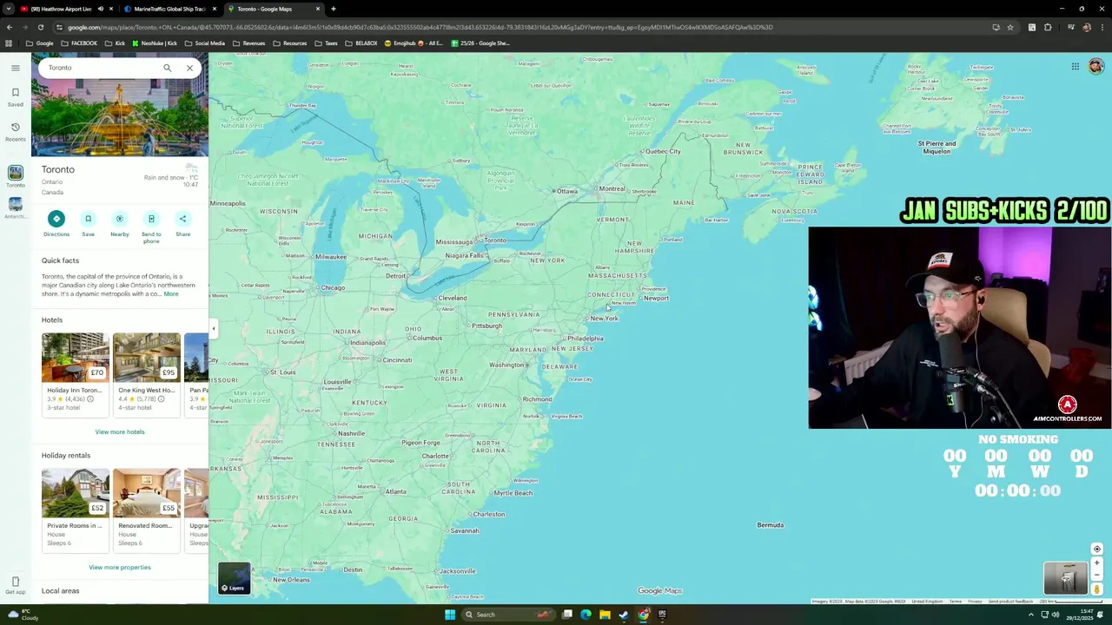This screenshot has height=625, width=1112.
Task: Open the Windows Start menu
Action: coord(450,615)
